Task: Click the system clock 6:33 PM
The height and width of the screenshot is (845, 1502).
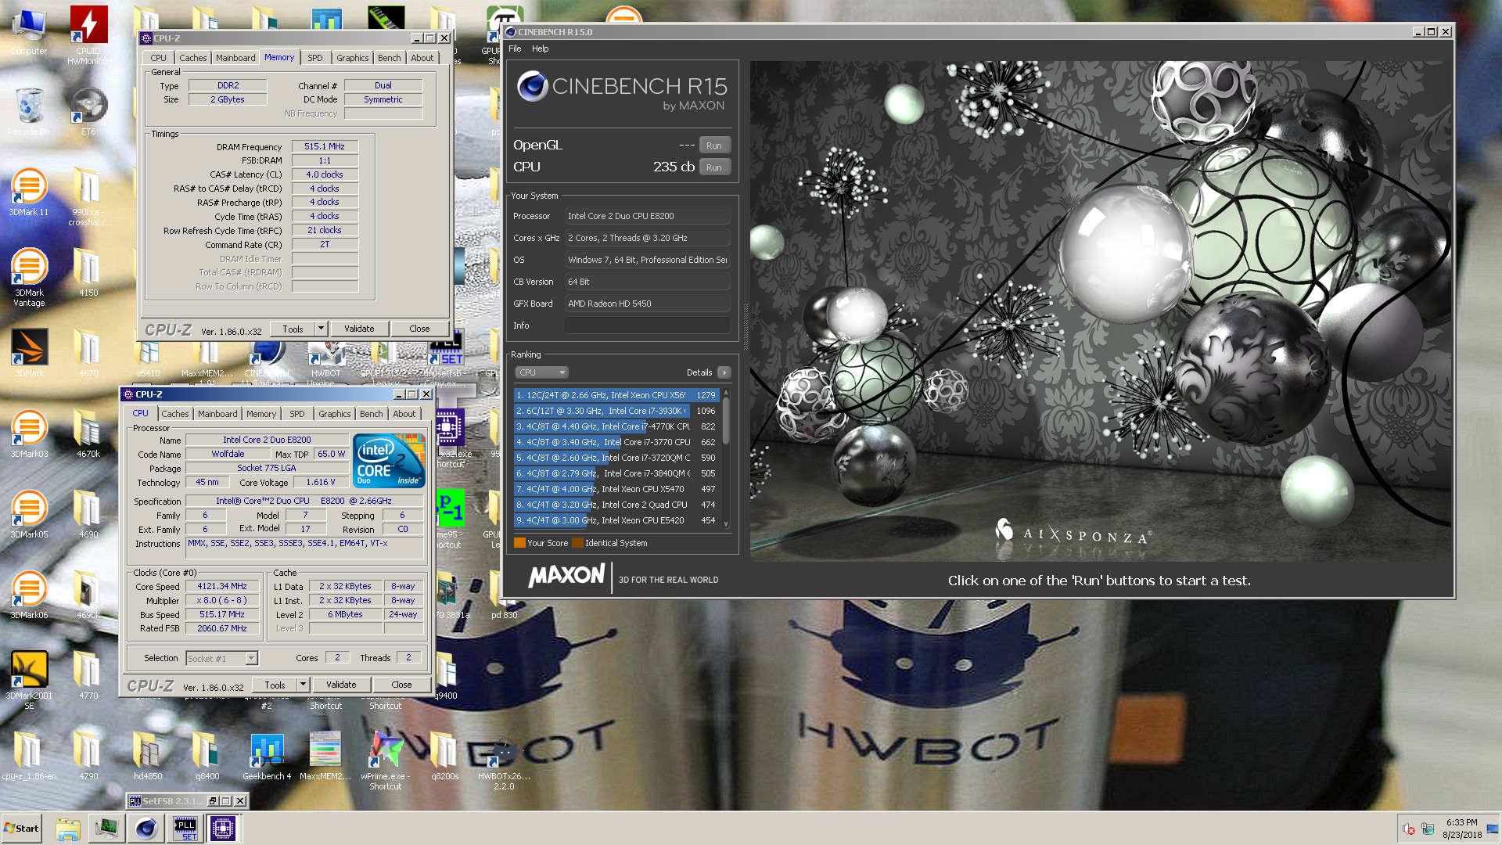Action: pos(1461,822)
